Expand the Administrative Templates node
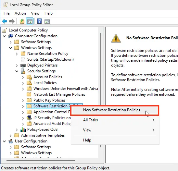The image size is (178, 171). pyautogui.click(x=11, y=136)
